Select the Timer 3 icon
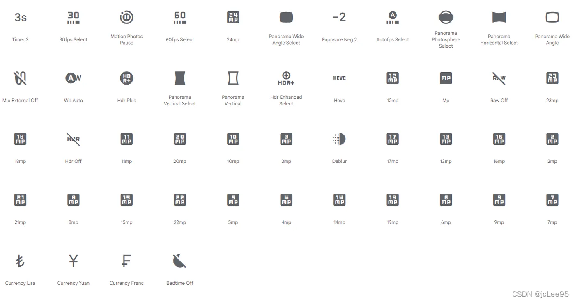575x302 pixels. pos(20,17)
